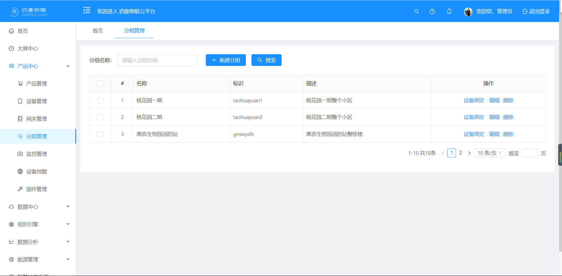The height and width of the screenshot is (276, 562).
Task: Click in the 分组名称 input field
Action: (157, 60)
